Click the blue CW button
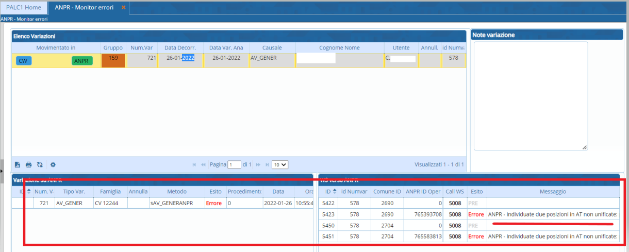This screenshot has width=629, height=252. pyautogui.click(x=23, y=61)
